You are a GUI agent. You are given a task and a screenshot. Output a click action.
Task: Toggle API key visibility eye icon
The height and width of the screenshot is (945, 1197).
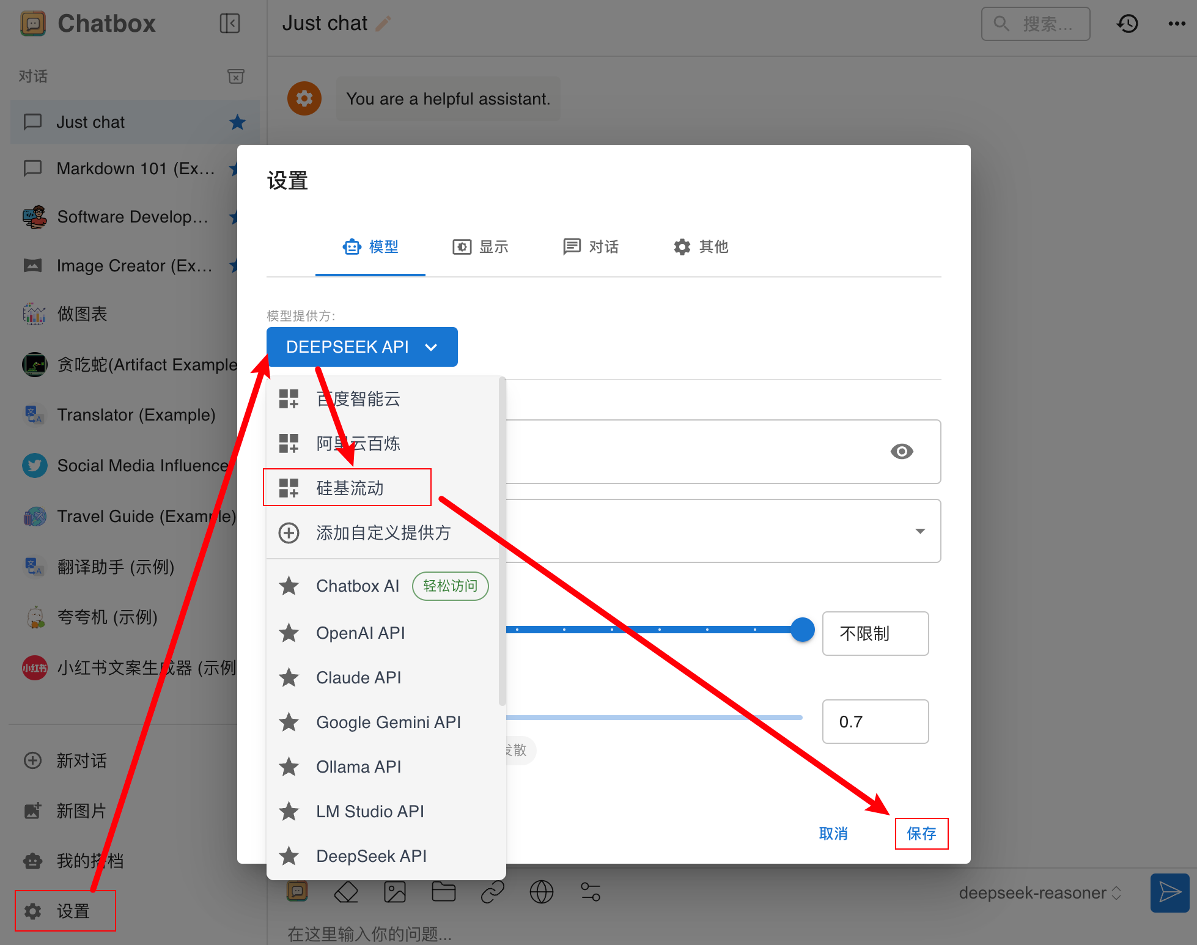(x=901, y=452)
